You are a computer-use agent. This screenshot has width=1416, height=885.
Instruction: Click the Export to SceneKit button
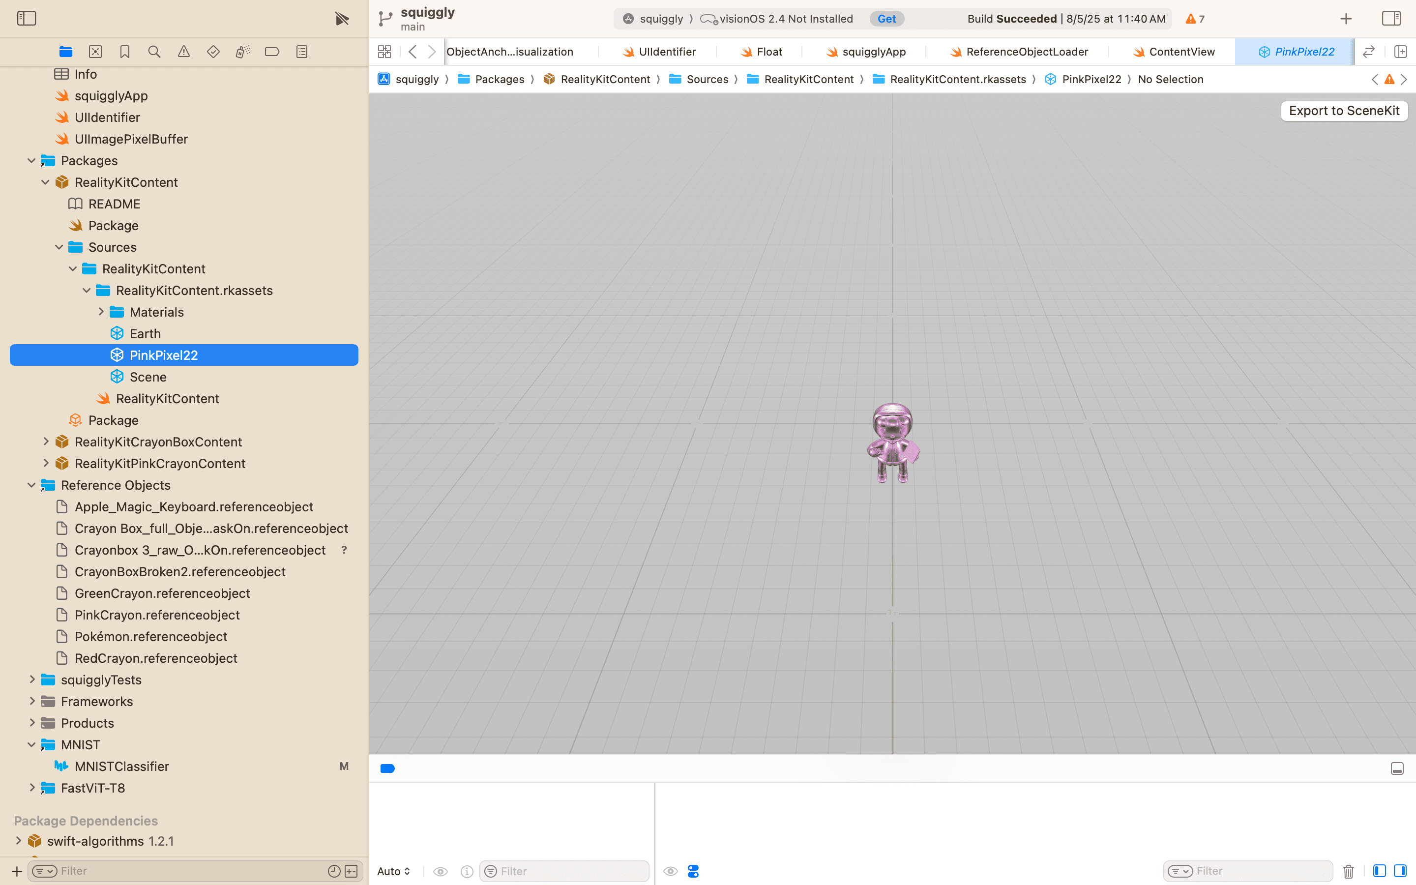[x=1344, y=111]
